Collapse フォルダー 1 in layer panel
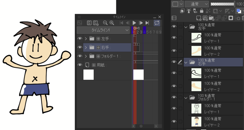Screen dimensions: 244x130 coord(186,98)
